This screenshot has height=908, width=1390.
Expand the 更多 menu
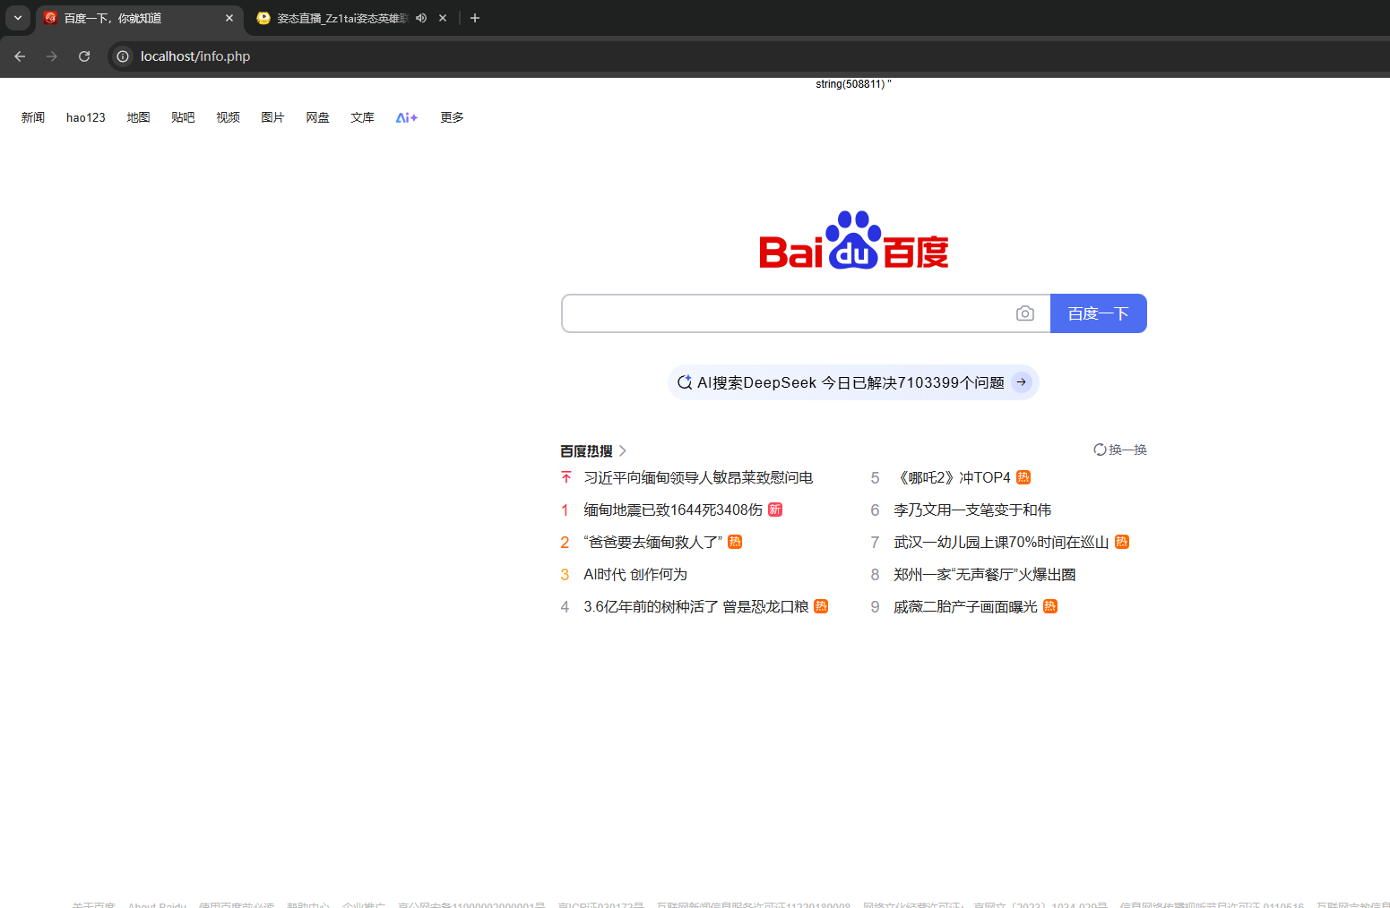(452, 117)
